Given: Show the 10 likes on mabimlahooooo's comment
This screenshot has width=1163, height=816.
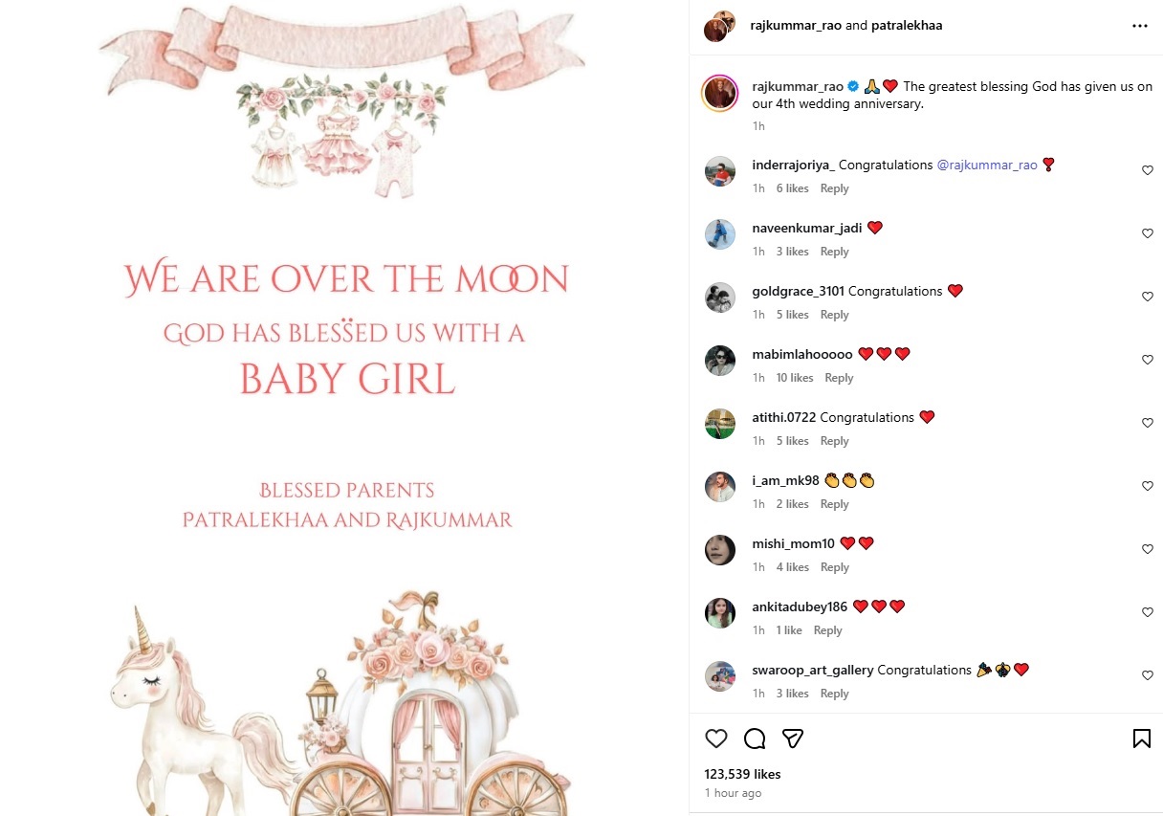Looking at the screenshot, I should click(795, 378).
